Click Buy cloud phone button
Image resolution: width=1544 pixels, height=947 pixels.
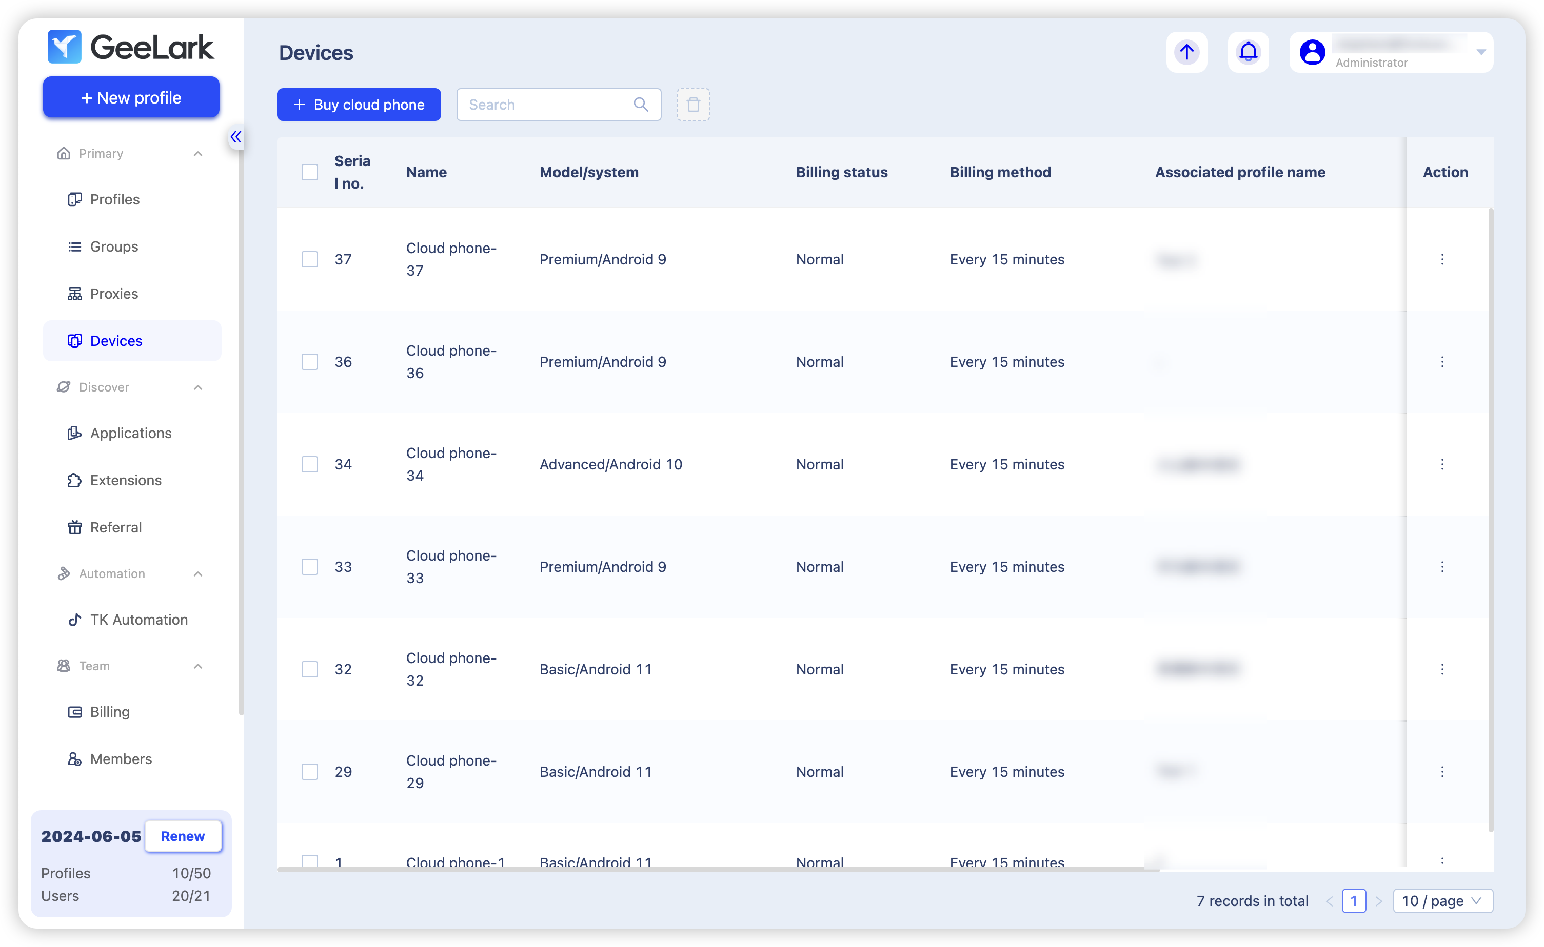coord(359,105)
